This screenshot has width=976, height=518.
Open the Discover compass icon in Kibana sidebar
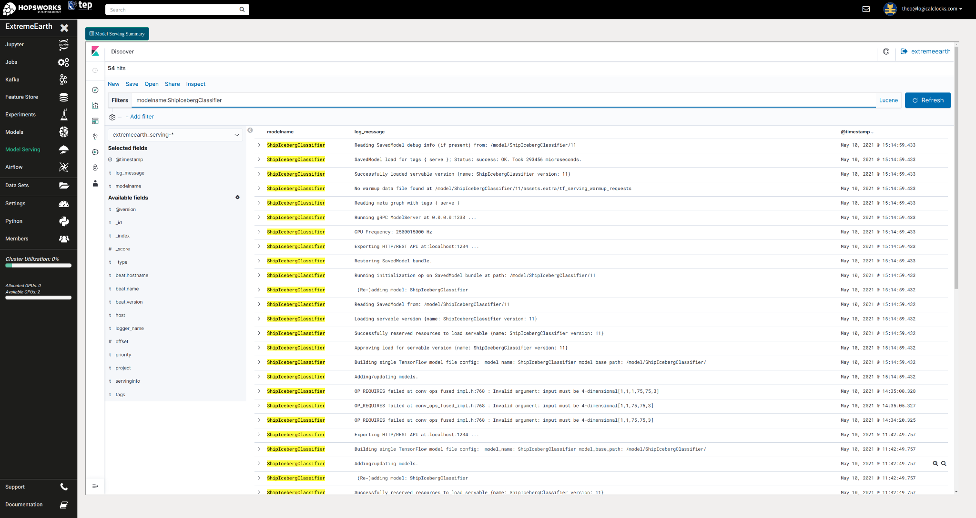click(95, 90)
